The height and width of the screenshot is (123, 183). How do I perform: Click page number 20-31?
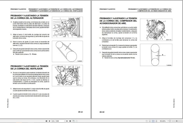point(81,112)
